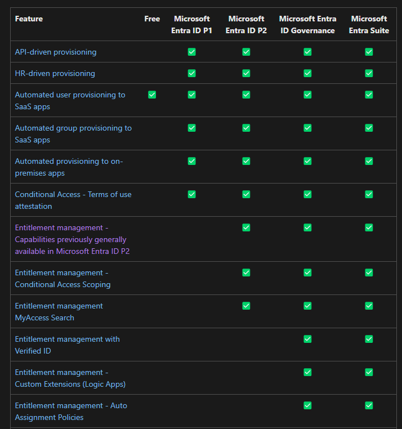Click ID Governance checkmark for Terms of use attestation

point(307,195)
